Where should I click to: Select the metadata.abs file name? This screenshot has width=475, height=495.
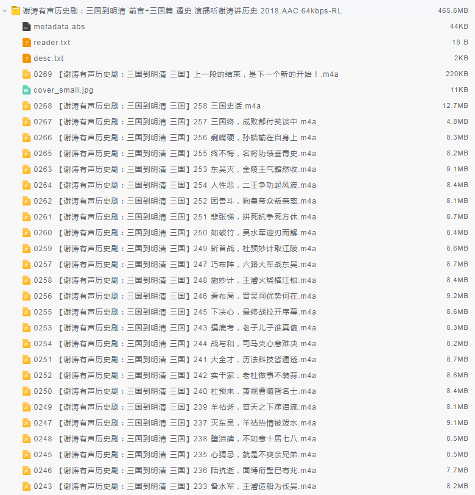[59, 27]
